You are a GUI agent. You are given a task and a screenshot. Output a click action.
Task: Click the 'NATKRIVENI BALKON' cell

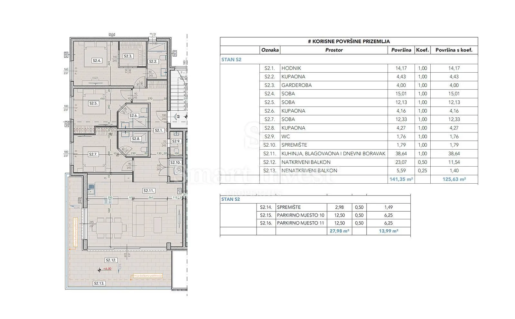tap(306, 162)
